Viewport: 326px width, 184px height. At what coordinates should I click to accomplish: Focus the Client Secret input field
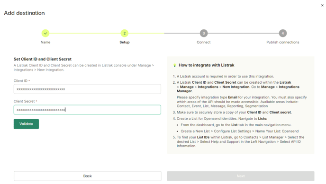pos(87,110)
